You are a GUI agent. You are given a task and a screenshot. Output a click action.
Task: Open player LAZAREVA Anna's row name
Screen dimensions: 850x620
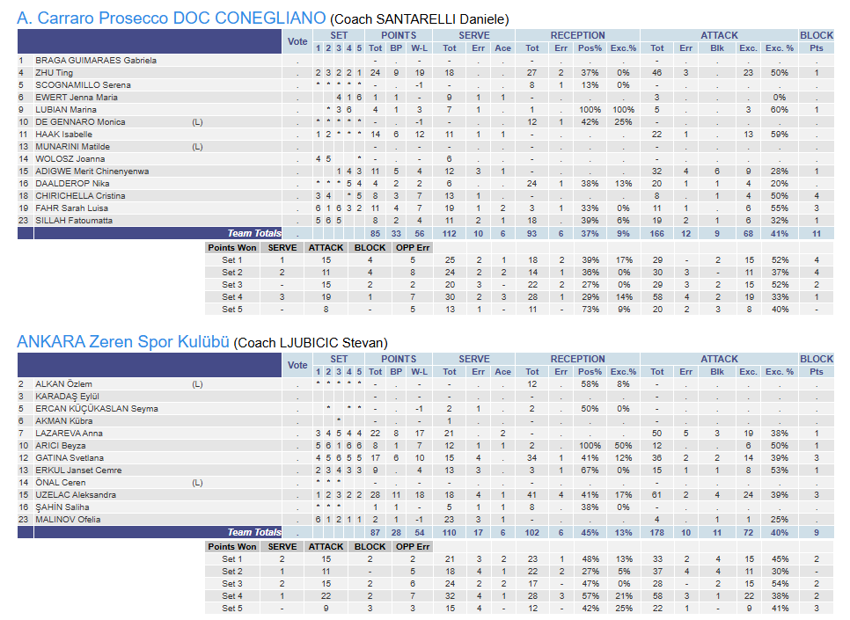69,434
